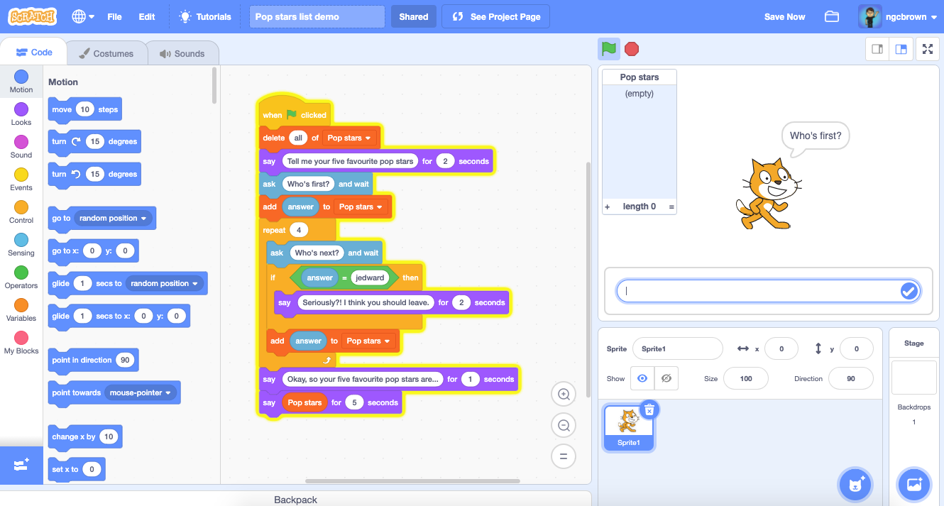Open the language globe menu
This screenshot has width=944, height=506.
[83, 16]
